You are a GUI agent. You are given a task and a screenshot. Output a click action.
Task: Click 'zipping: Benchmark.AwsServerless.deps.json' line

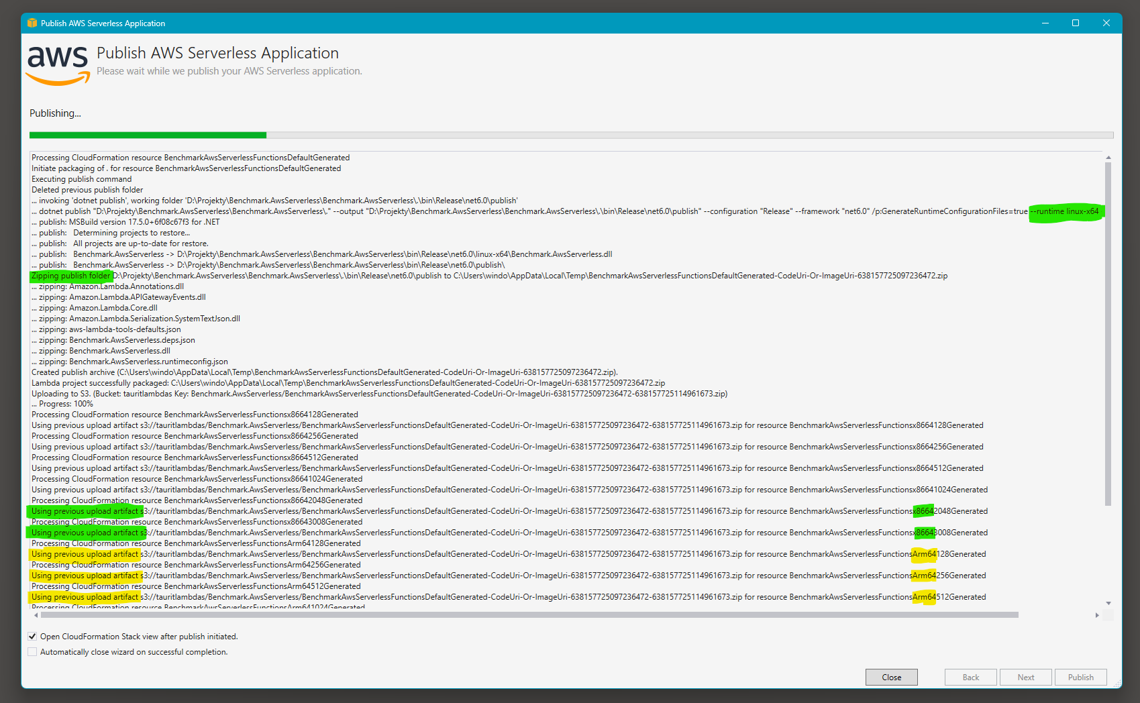[113, 340]
